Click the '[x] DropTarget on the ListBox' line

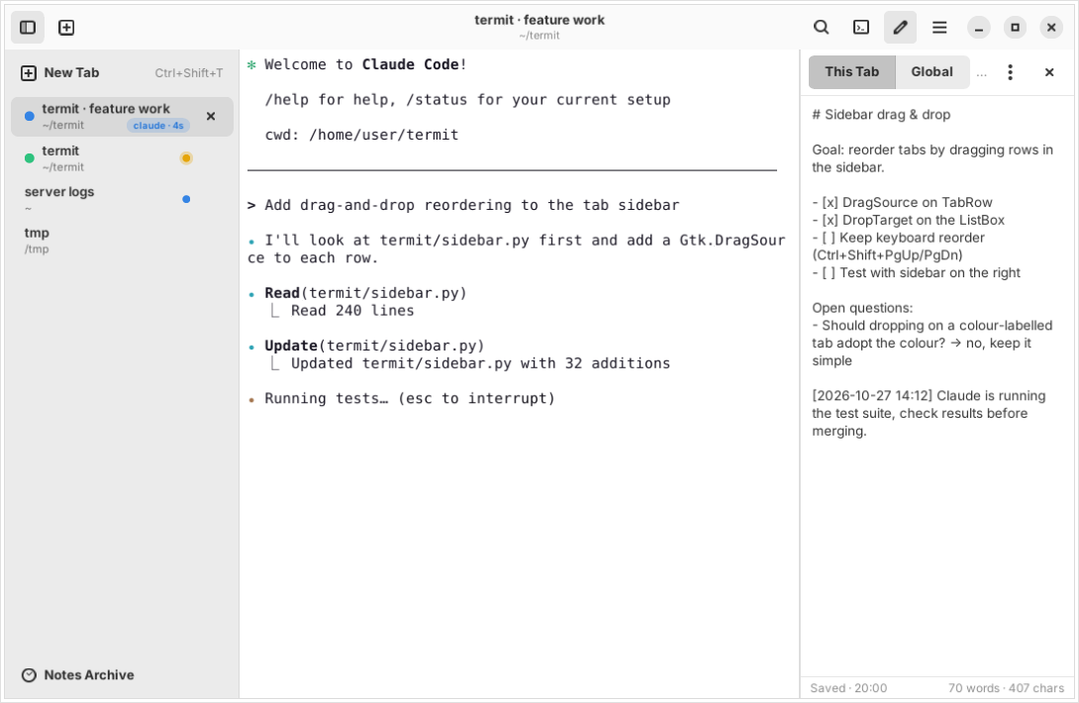909,221
